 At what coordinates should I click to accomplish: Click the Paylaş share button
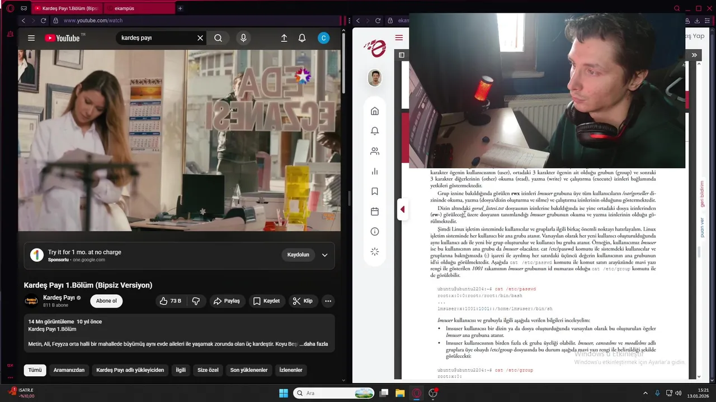point(227,301)
